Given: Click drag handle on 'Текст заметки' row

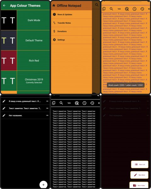Looking at the screenshot, I should tap(47, 108).
